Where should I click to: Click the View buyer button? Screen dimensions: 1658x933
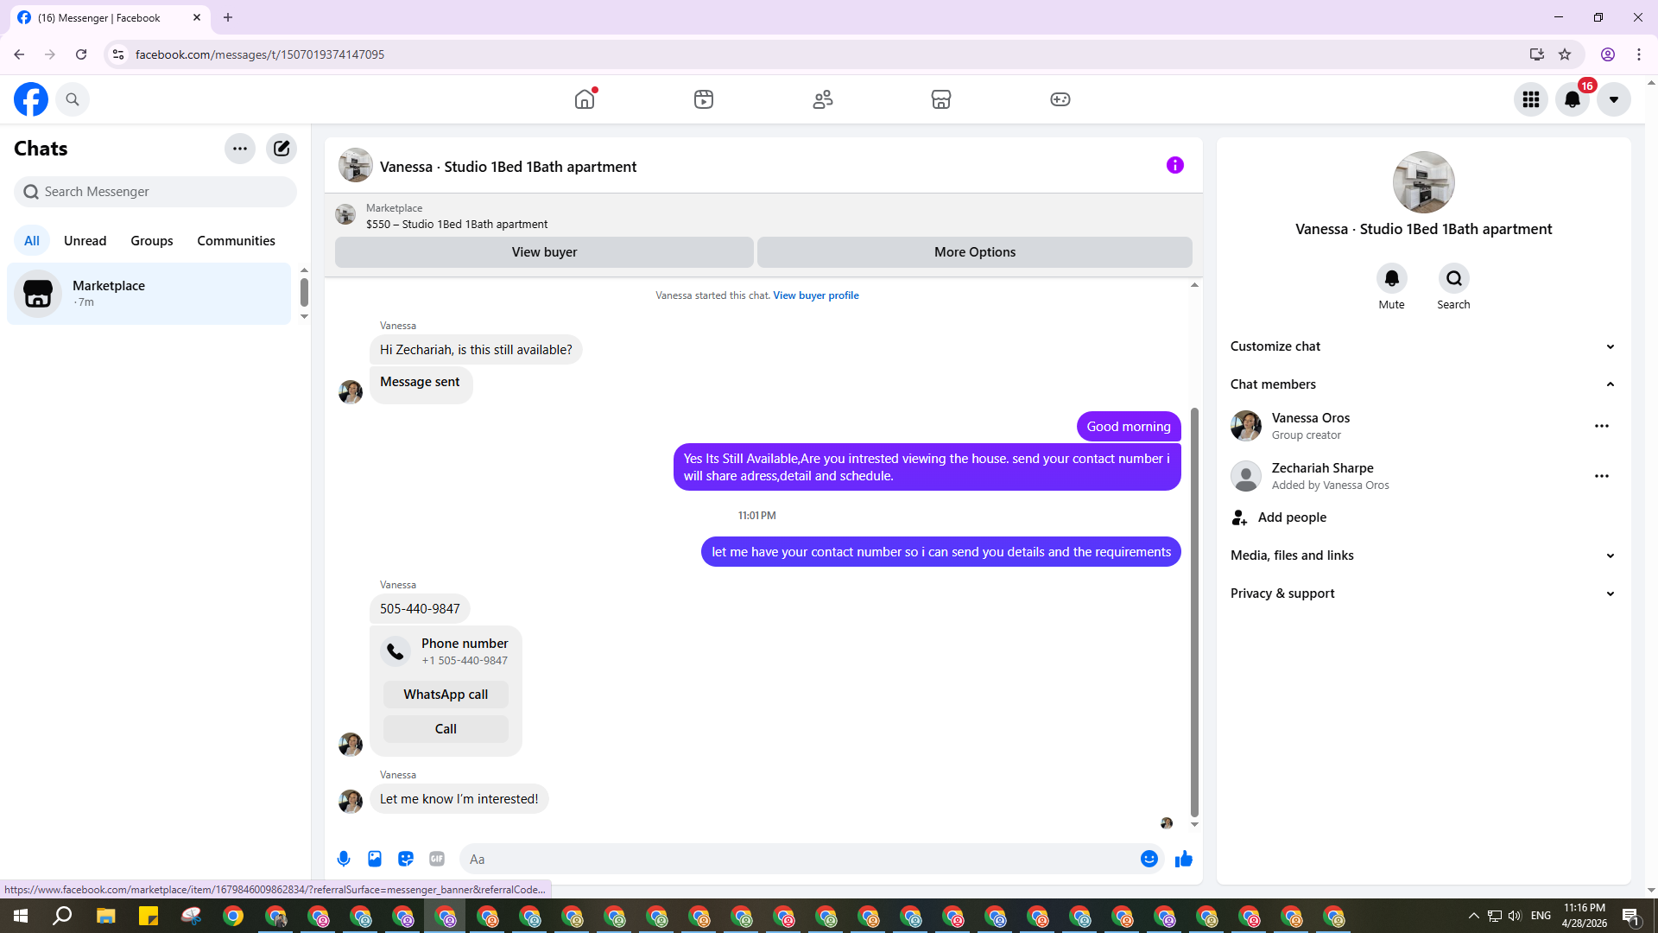(544, 252)
